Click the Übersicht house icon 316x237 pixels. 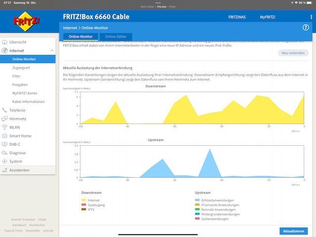point(4,42)
